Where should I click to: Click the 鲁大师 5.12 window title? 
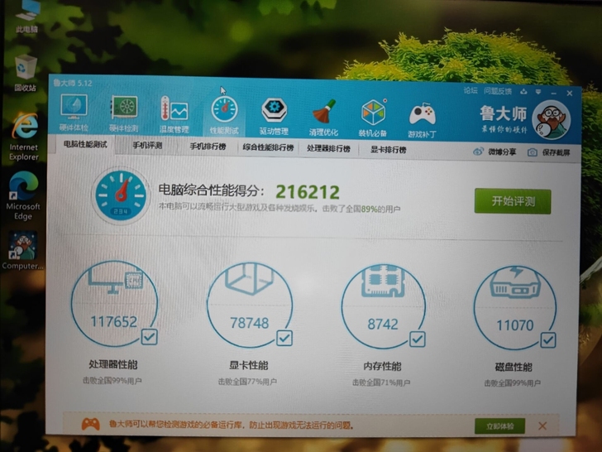tap(73, 83)
